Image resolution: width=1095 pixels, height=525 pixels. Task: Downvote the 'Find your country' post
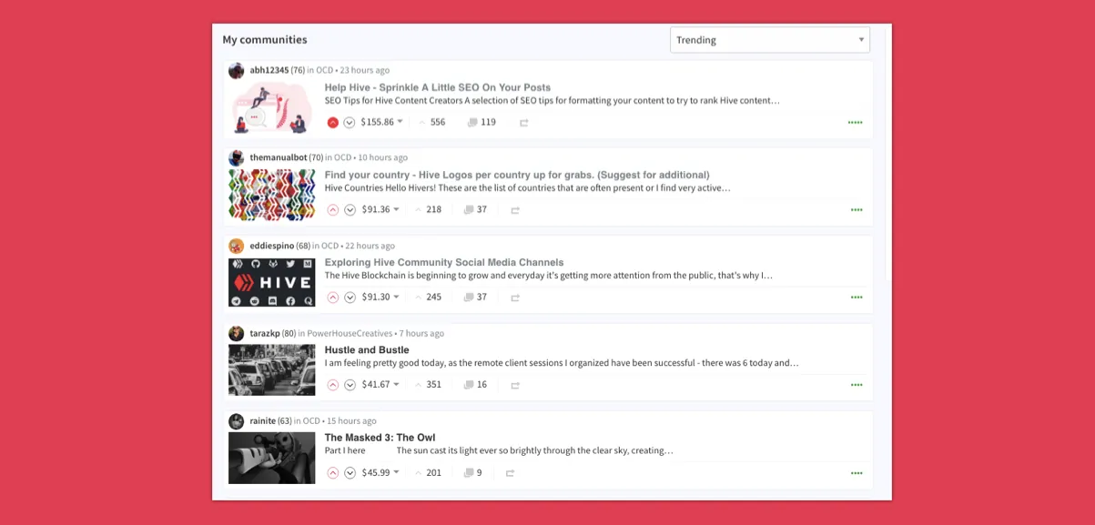[x=350, y=209]
